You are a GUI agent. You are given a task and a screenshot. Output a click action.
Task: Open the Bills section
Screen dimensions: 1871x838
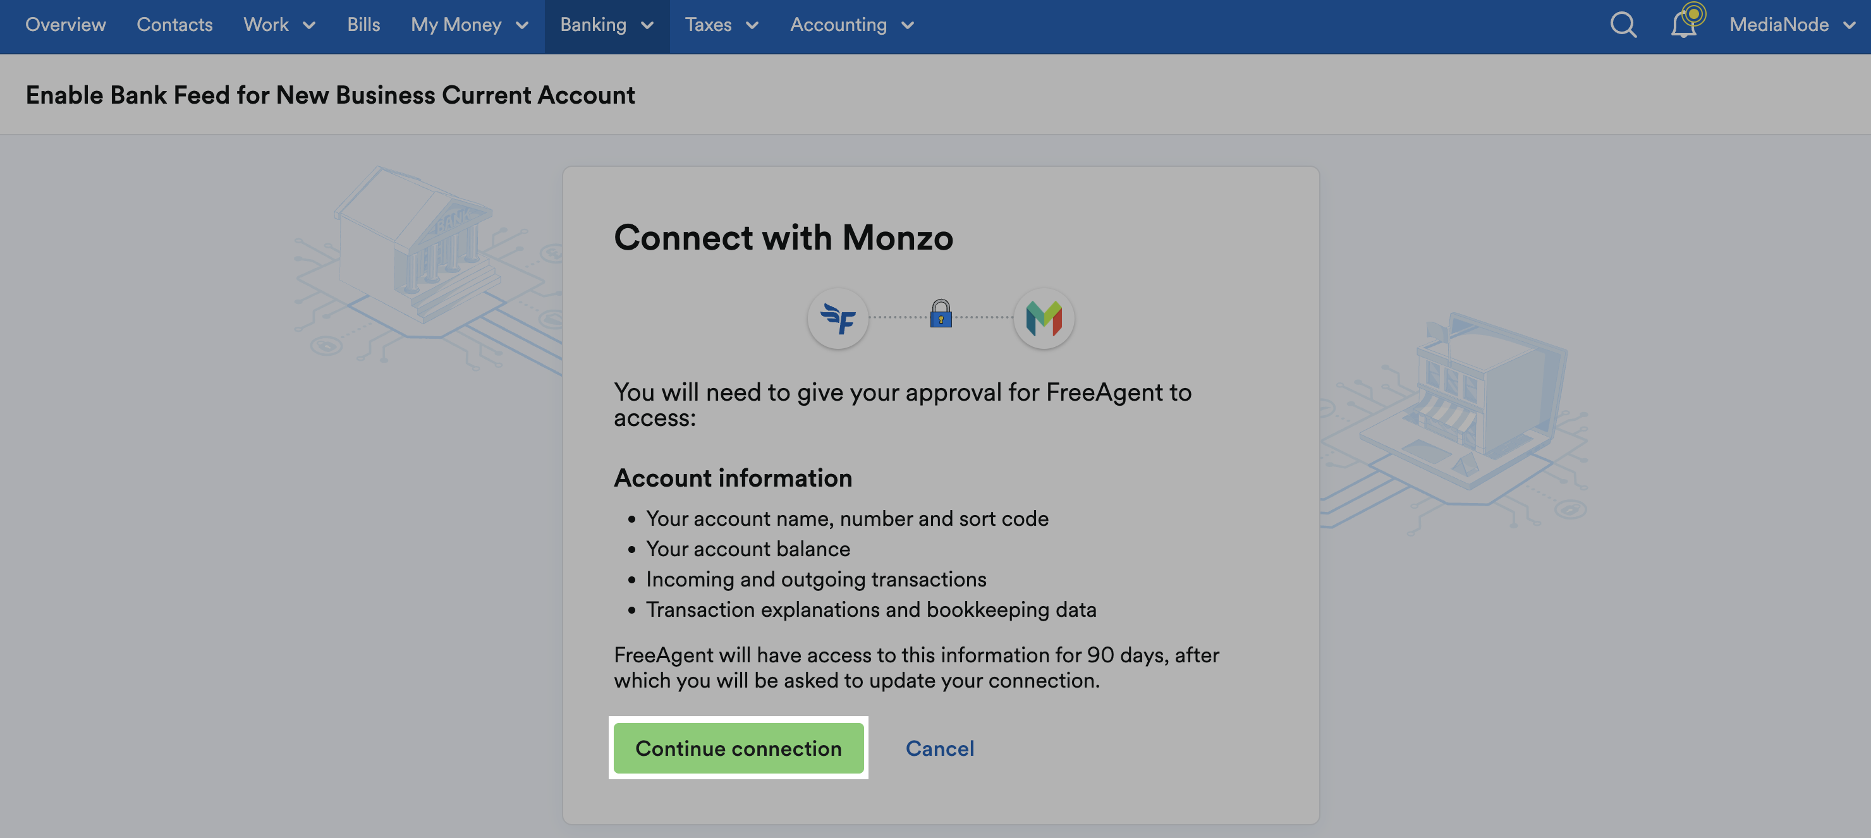point(363,25)
